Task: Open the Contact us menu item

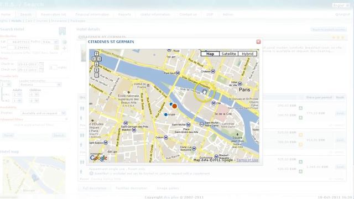Action: coord(188,14)
